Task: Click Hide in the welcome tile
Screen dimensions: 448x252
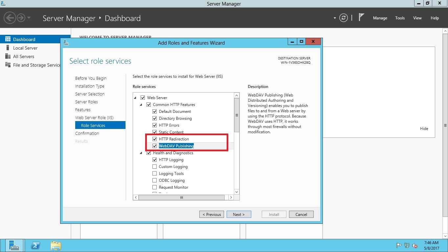Action: (424, 129)
